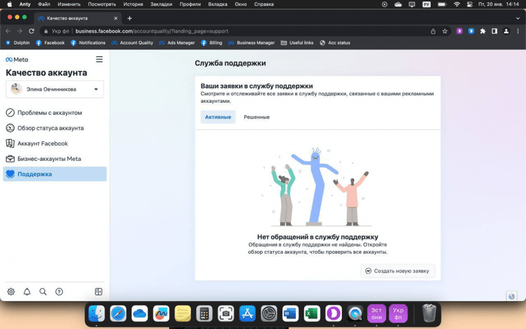Switch to the Активные tab
526x329 pixels.
(218, 117)
